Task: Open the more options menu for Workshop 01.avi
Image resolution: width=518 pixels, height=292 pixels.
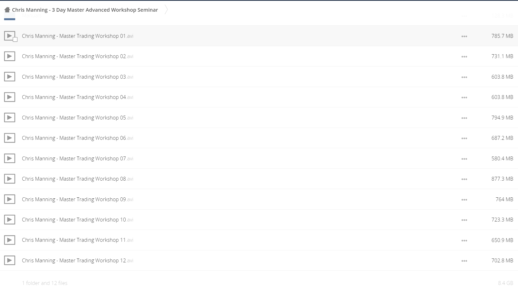Action: point(464,37)
